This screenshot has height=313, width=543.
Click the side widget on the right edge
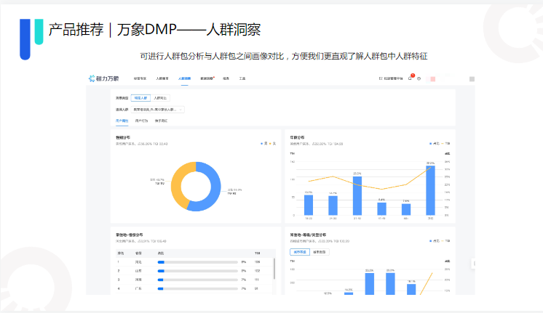pyautogui.click(x=473, y=264)
